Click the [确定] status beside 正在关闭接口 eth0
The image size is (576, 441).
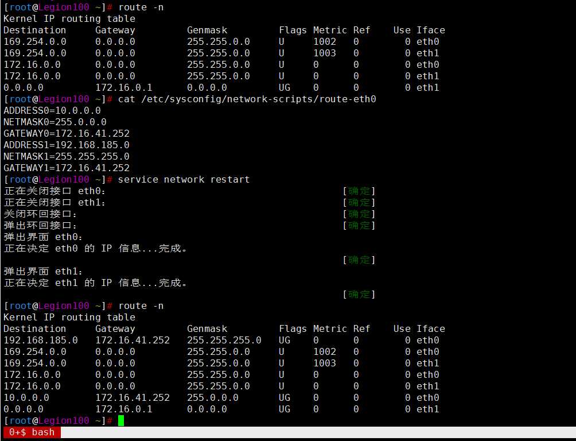[x=359, y=191]
